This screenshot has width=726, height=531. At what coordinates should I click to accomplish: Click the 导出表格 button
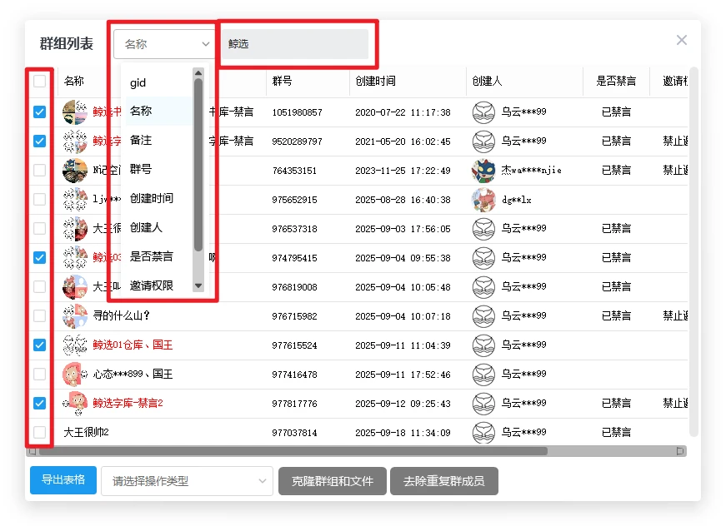click(x=63, y=480)
